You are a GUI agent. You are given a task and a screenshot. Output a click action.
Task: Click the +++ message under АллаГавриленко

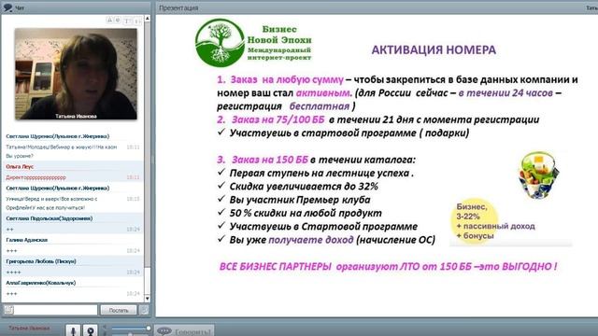[x=12, y=294]
